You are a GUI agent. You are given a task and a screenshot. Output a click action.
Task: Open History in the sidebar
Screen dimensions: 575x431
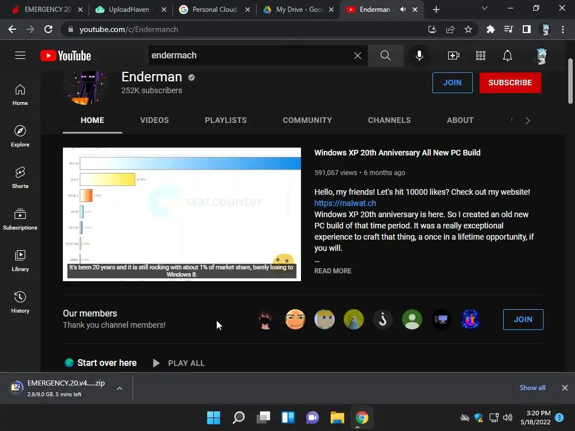(x=20, y=302)
